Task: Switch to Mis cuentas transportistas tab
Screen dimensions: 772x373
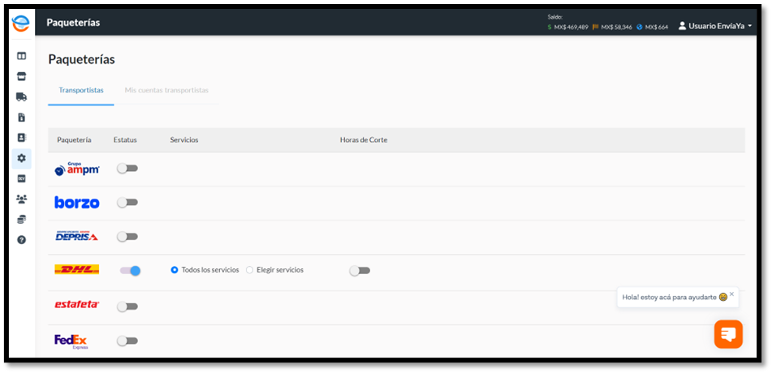Action: (166, 91)
